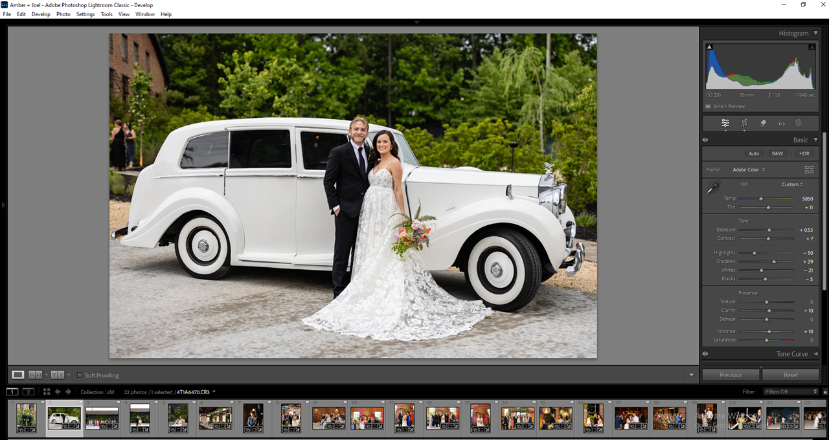The width and height of the screenshot is (829, 440).
Task: Open the Adobe Color profile dropdown
Action: click(749, 170)
